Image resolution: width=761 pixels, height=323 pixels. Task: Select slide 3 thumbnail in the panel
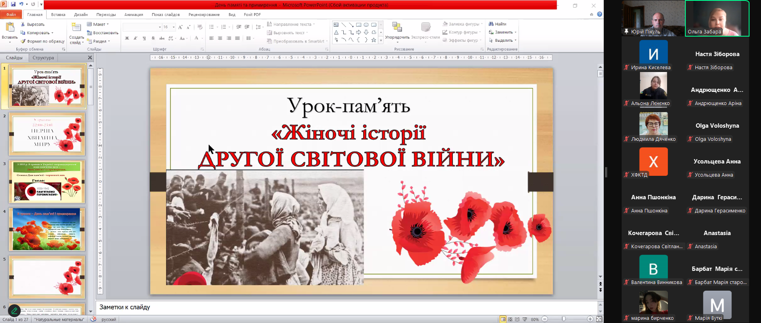tap(47, 181)
